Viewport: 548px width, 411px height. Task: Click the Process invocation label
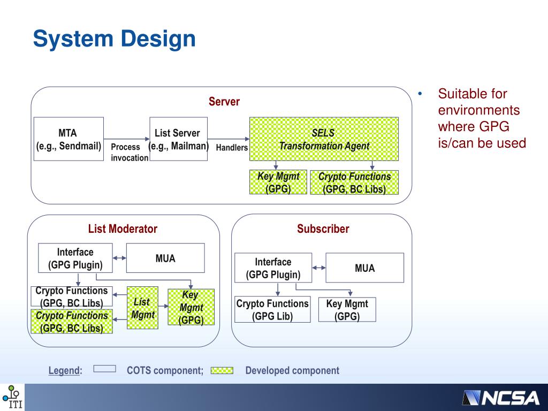coord(130,153)
